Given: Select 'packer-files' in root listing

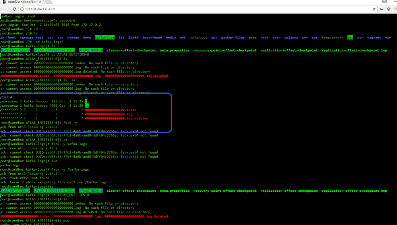Looking at the screenshot, I should pos(233,37).
